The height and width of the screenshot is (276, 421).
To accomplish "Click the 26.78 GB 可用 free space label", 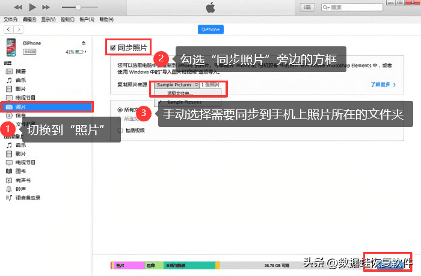I will (x=277, y=266).
